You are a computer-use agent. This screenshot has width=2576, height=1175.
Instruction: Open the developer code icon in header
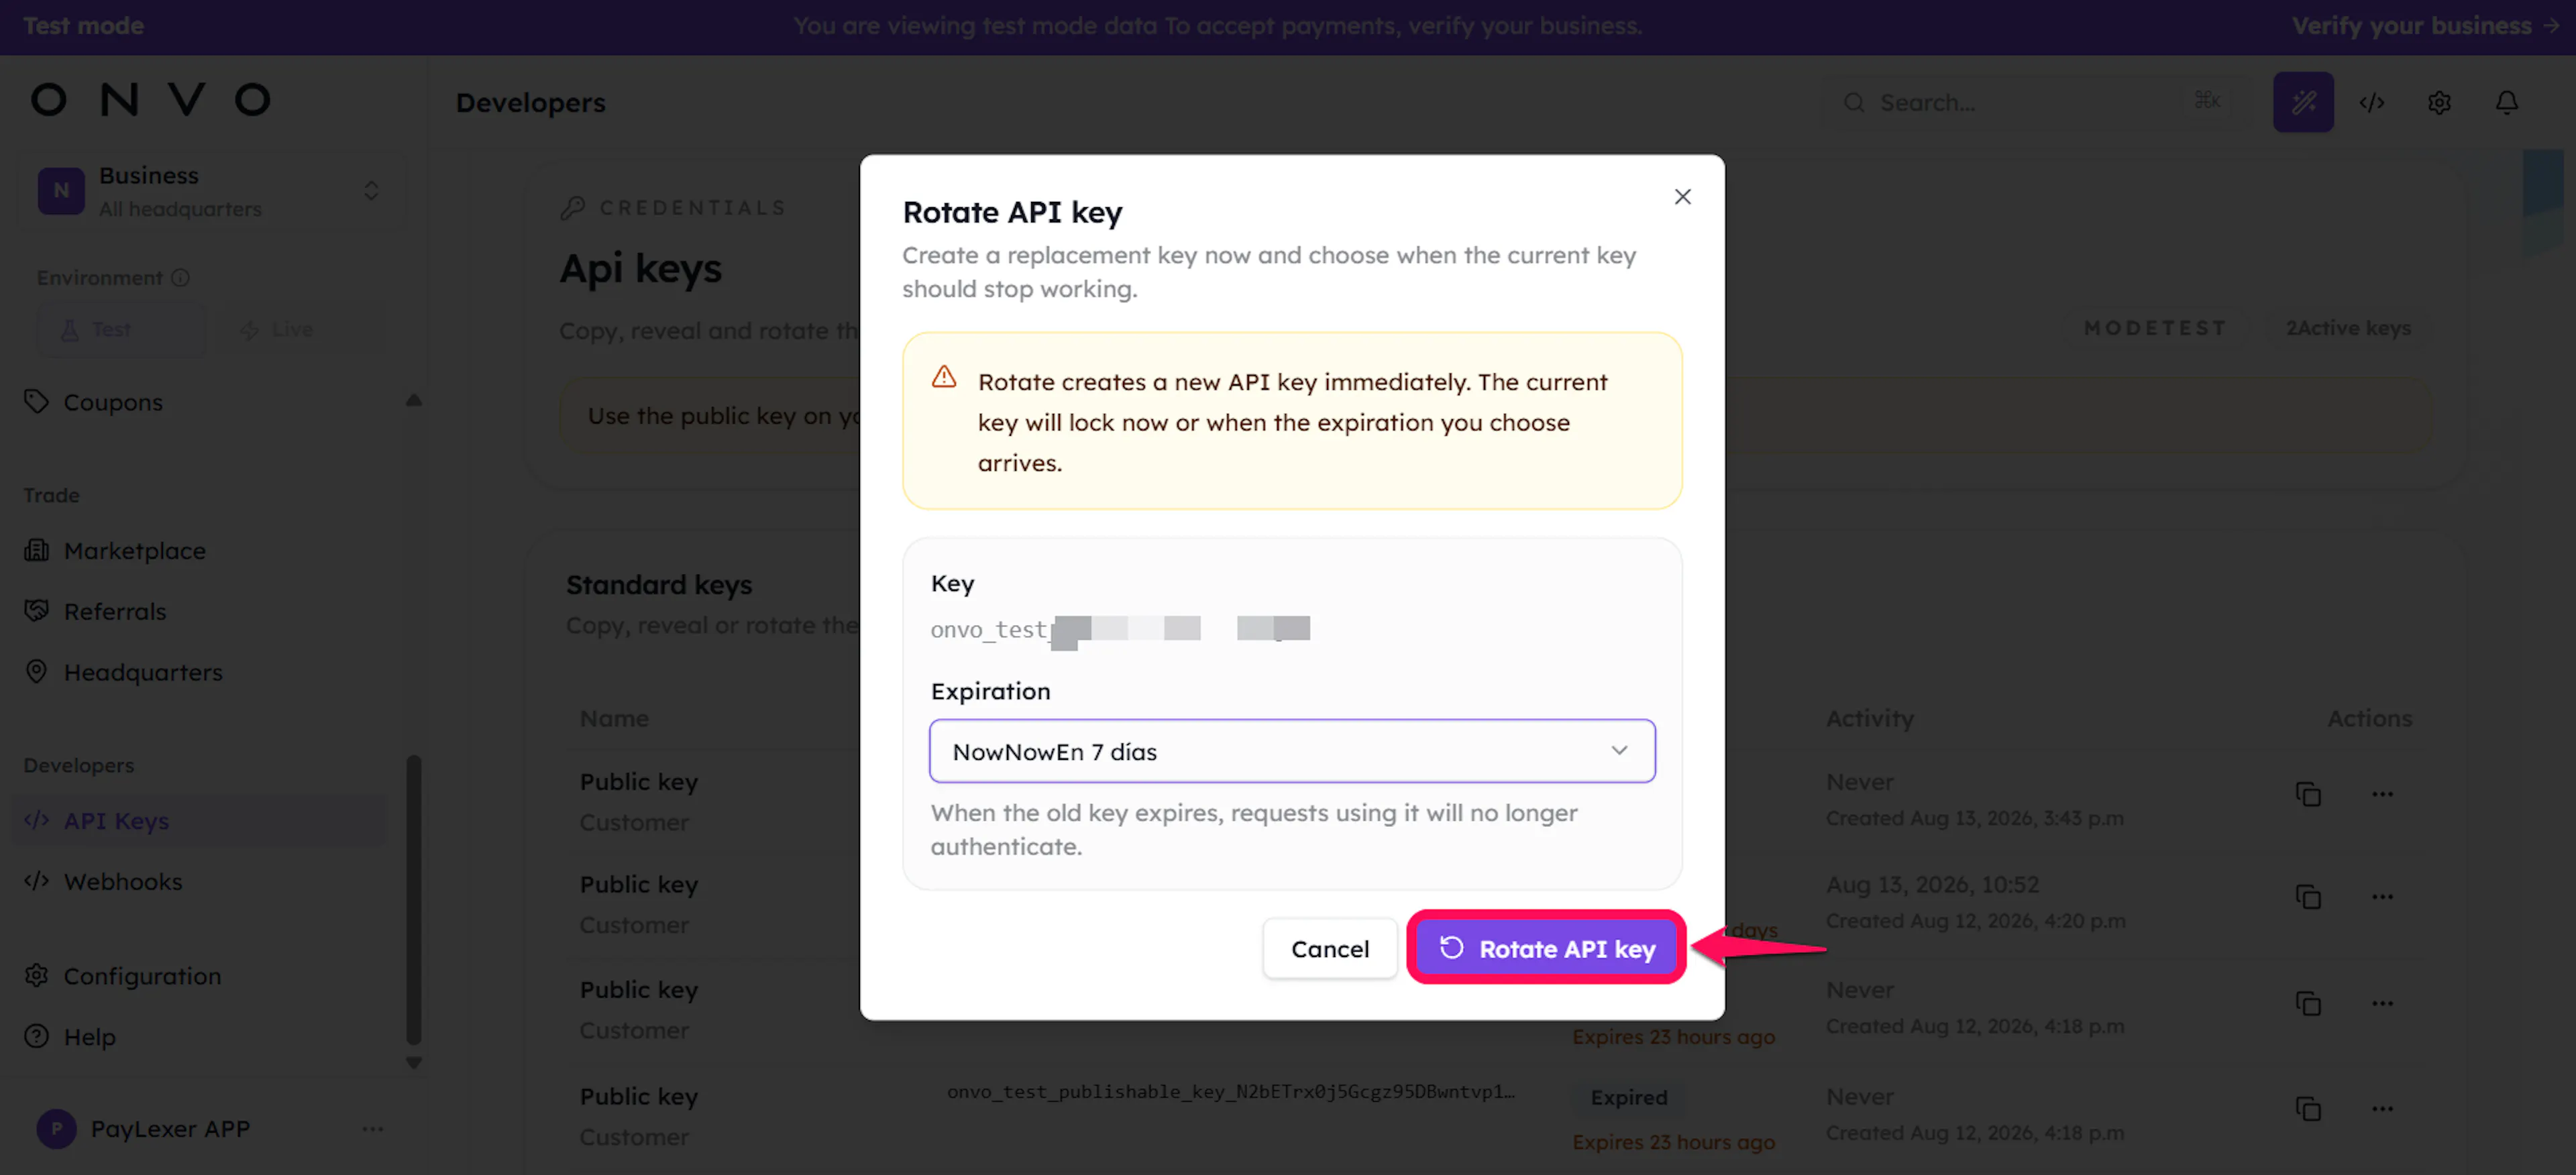[x=2371, y=102]
